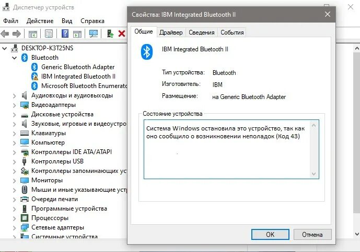Select the DESKTOP-K3T25NS computer node
Image resolution: width=360 pixels, height=252 pixels.
[x=48, y=48]
